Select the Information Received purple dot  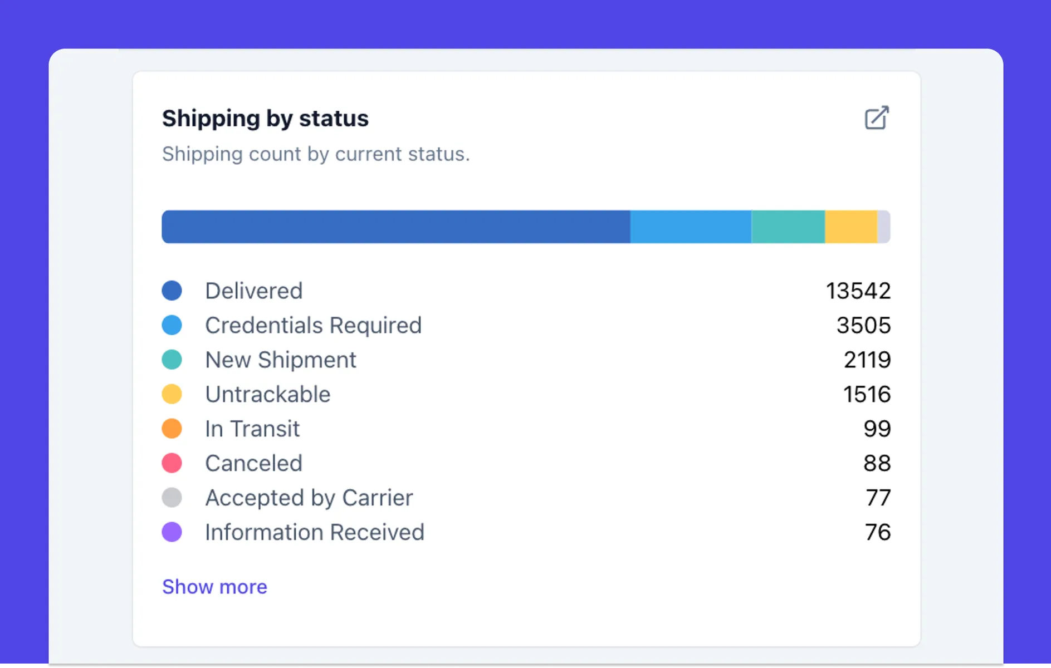(x=172, y=532)
